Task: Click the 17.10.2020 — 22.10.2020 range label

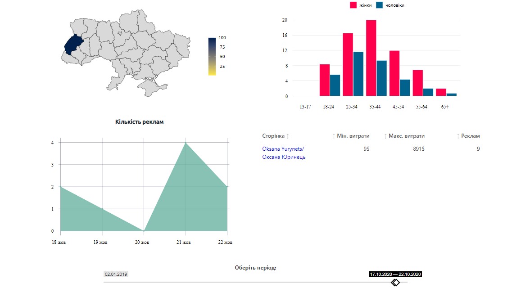Action: point(395,274)
